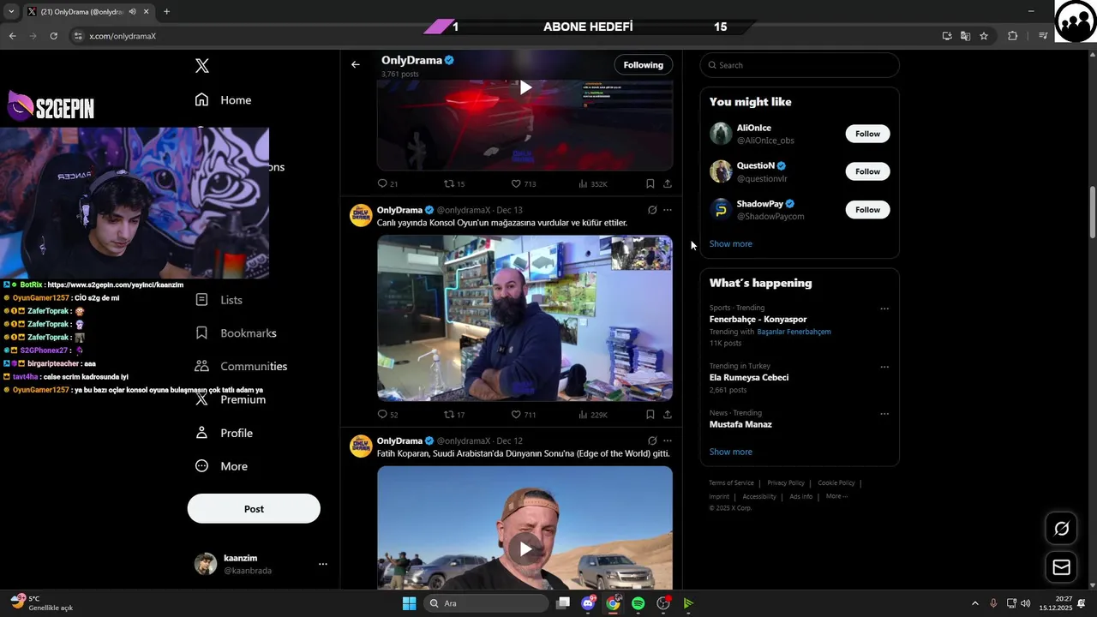Viewport: 1097px width, 617px height.
Task: Follow ShadowPay
Action: 867,209
